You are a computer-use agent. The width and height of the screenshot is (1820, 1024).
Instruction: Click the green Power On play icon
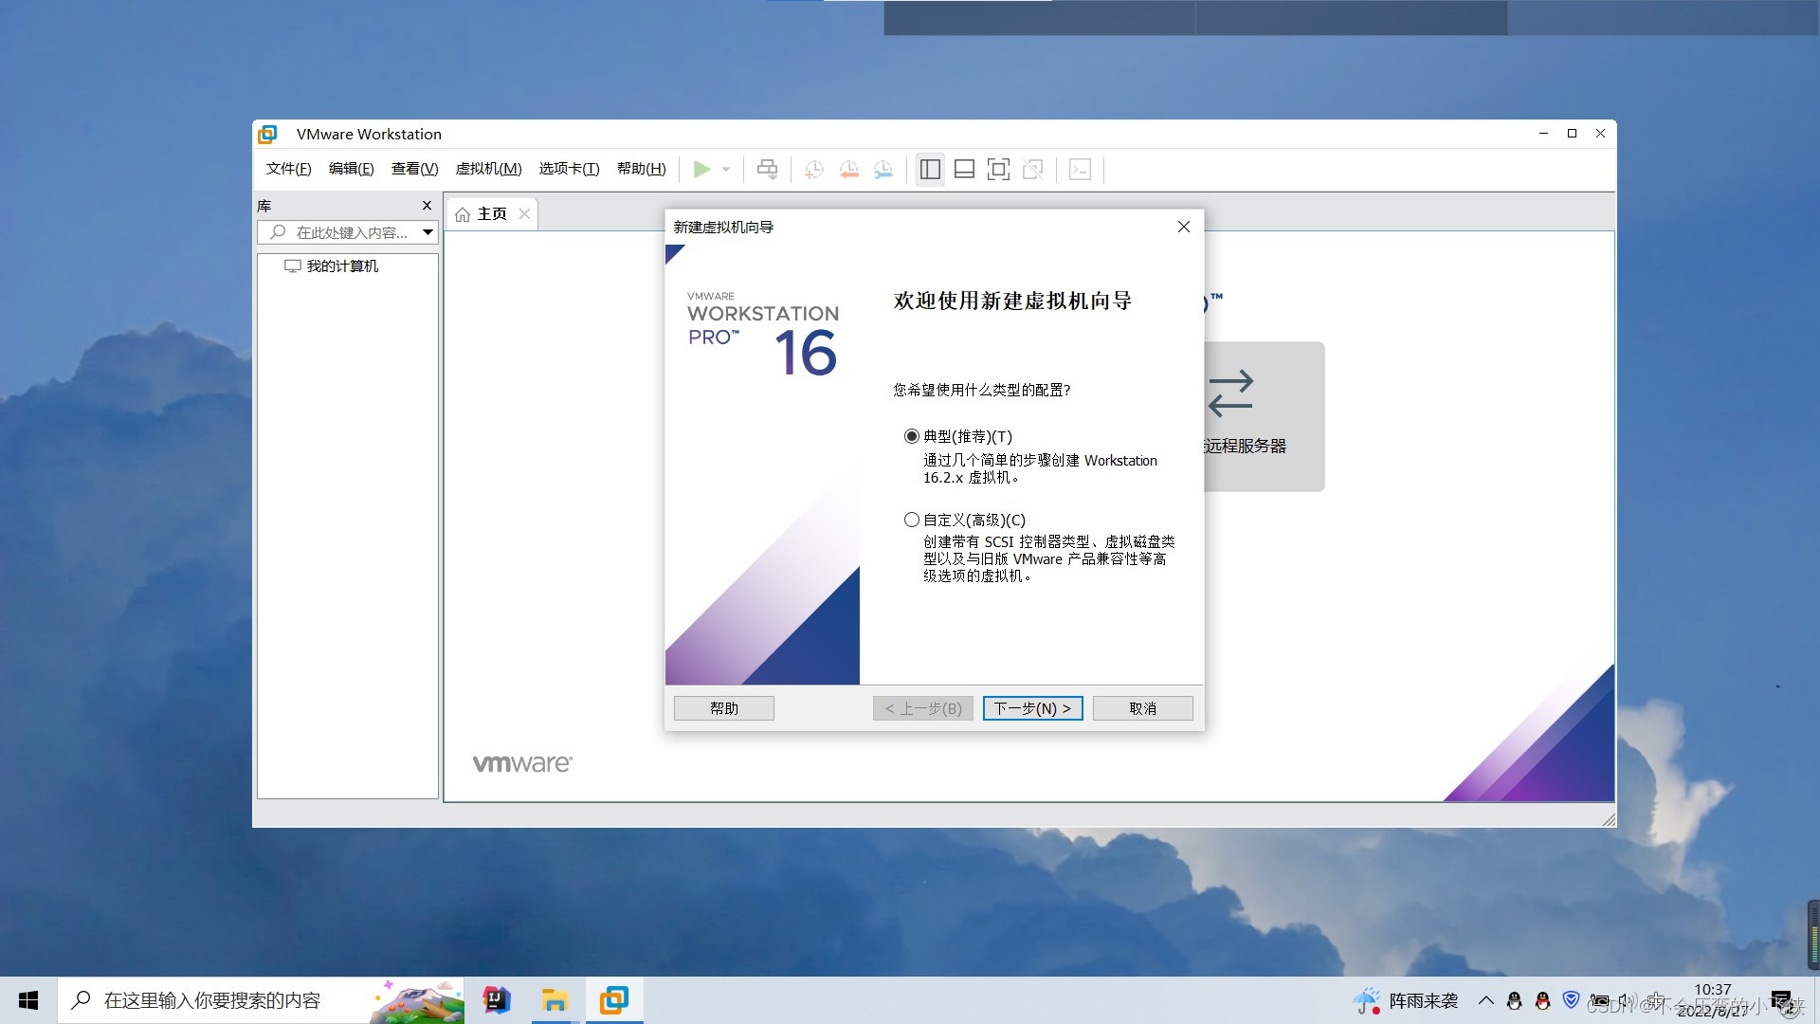tap(701, 169)
